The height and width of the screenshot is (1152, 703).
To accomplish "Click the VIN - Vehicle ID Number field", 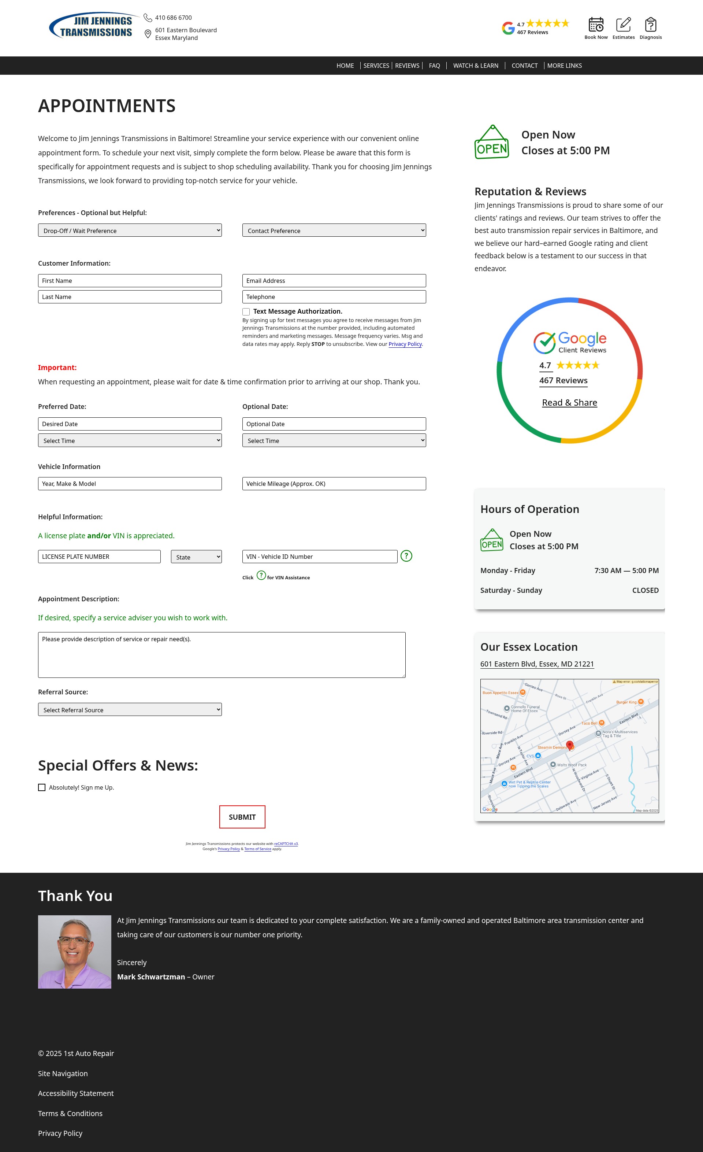I will click(320, 556).
